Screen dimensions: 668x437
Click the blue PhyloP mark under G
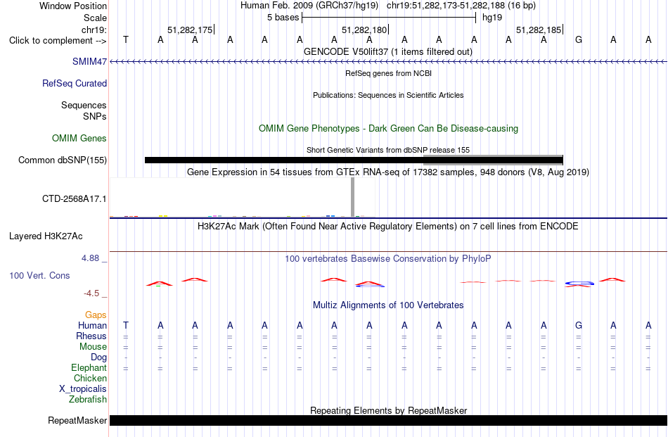[x=579, y=283]
